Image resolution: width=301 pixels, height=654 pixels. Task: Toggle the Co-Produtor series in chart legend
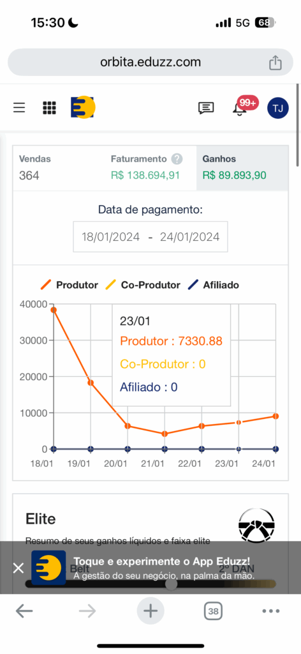[142, 285]
